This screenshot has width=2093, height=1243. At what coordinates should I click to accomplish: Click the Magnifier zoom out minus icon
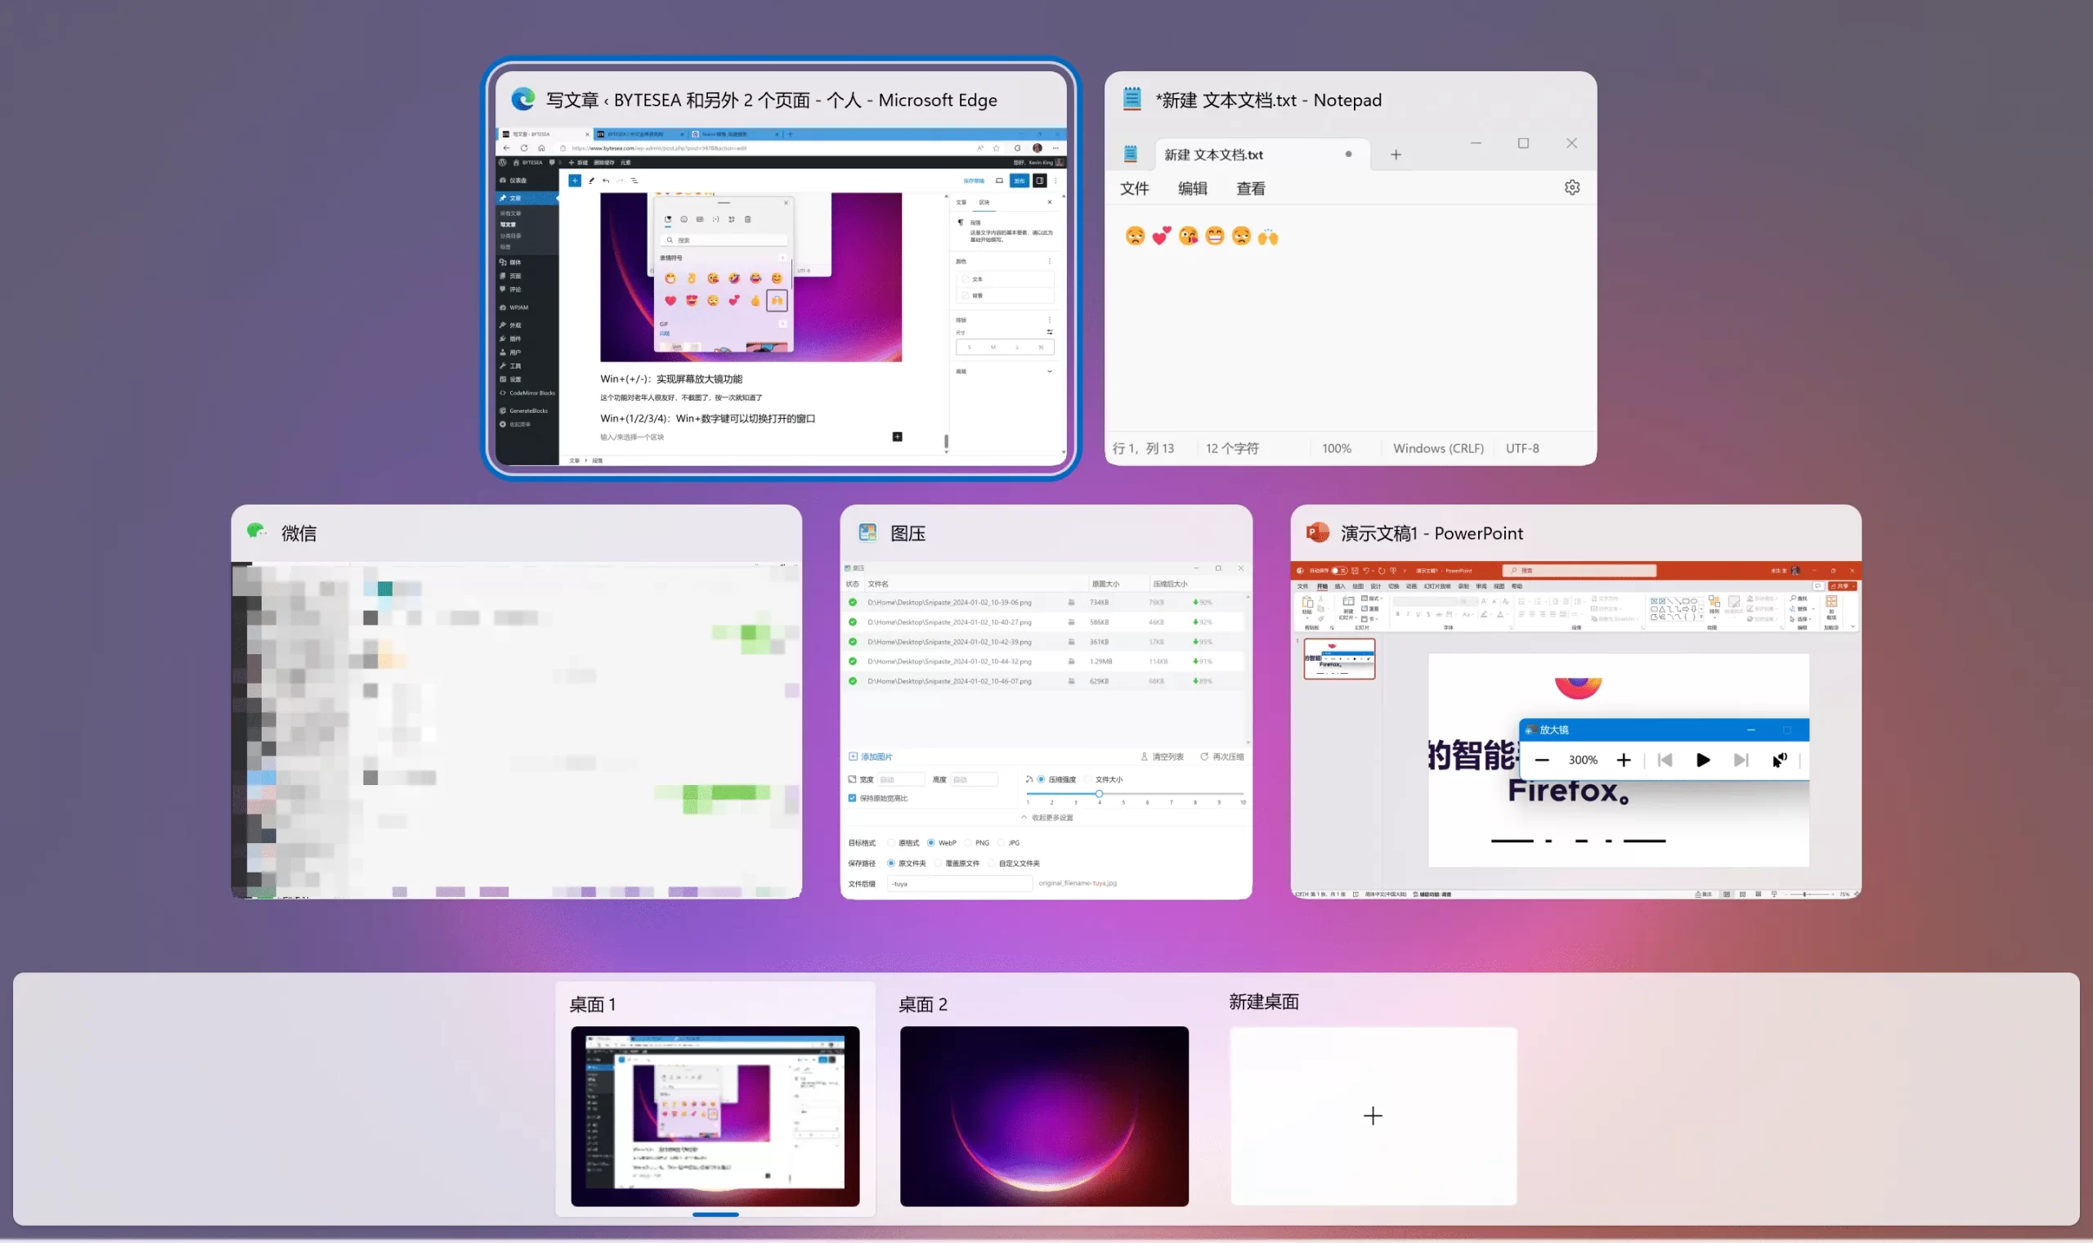click(1541, 760)
